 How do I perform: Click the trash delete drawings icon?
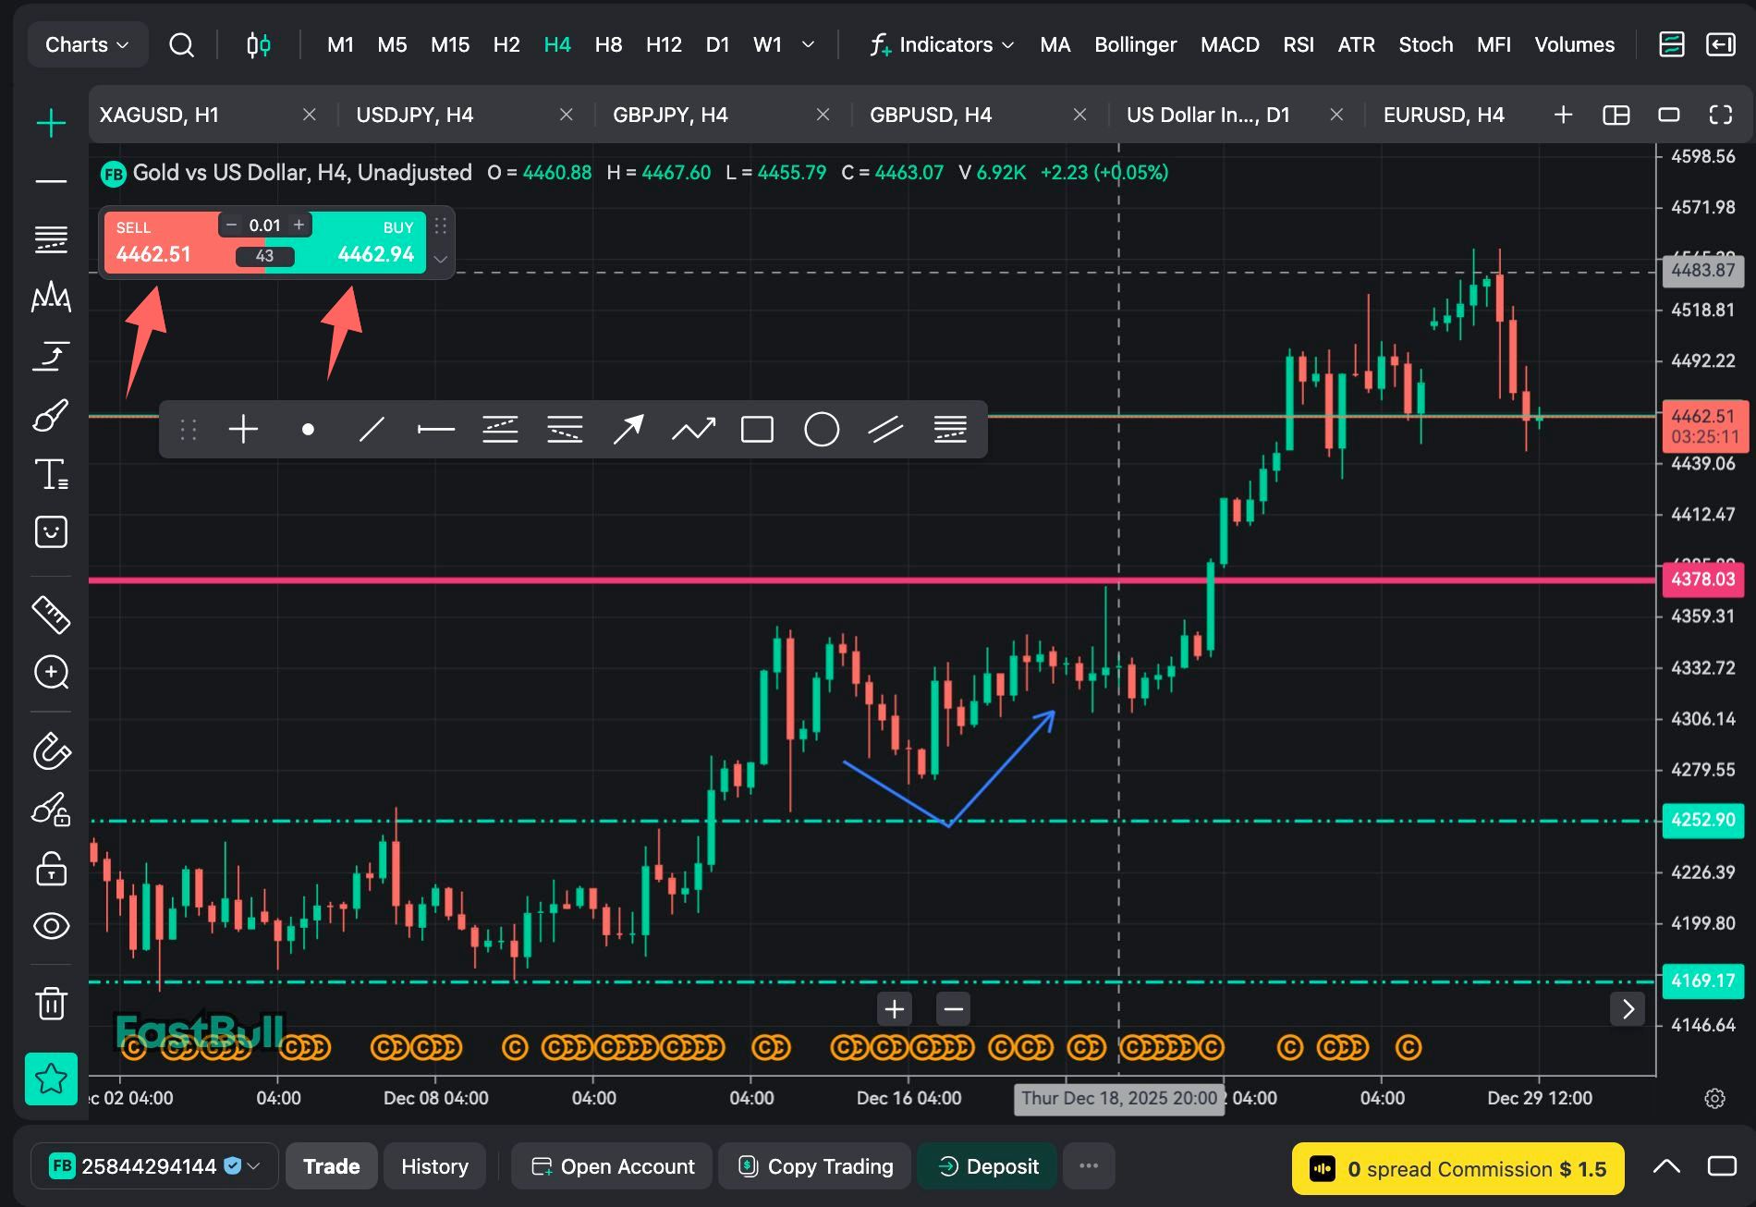tap(51, 1003)
